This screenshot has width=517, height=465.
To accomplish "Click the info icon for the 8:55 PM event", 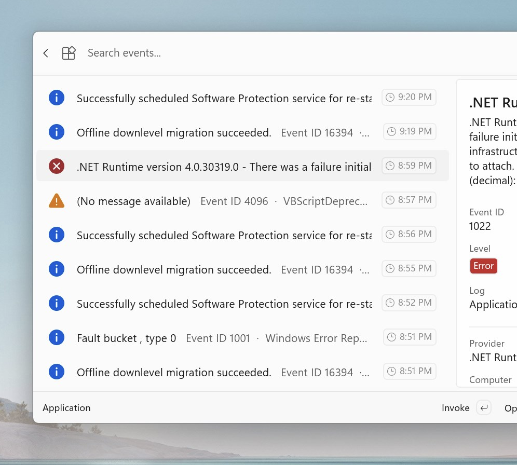I will tap(57, 269).
